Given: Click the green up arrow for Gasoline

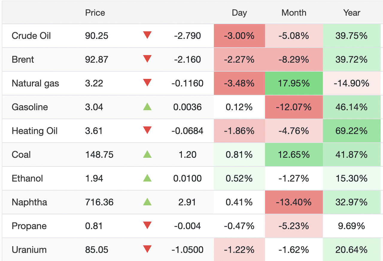Looking at the screenshot, I should tap(147, 106).
